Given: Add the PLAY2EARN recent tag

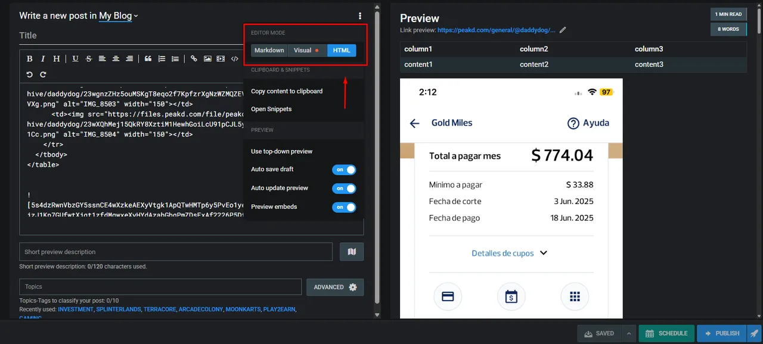Looking at the screenshot, I should pos(279,309).
